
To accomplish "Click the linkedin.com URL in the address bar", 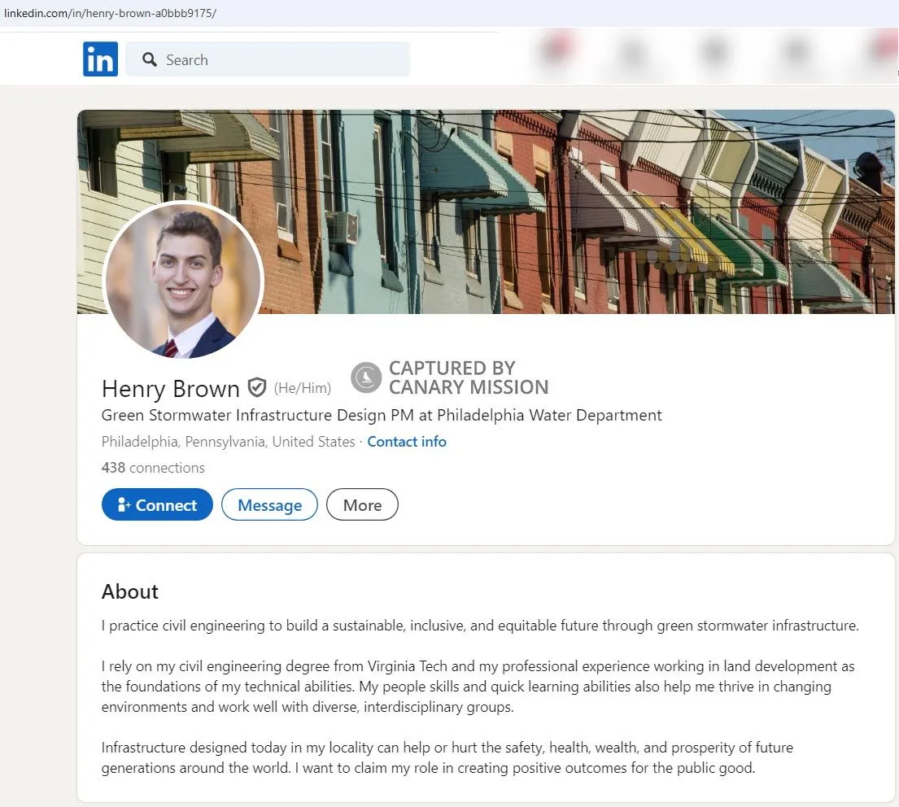I will (x=110, y=13).
